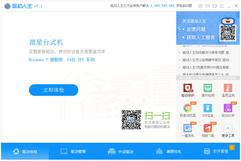Click the 扫一扫 WeChat QR code
This screenshot has height=161, width=241.
point(131,120)
